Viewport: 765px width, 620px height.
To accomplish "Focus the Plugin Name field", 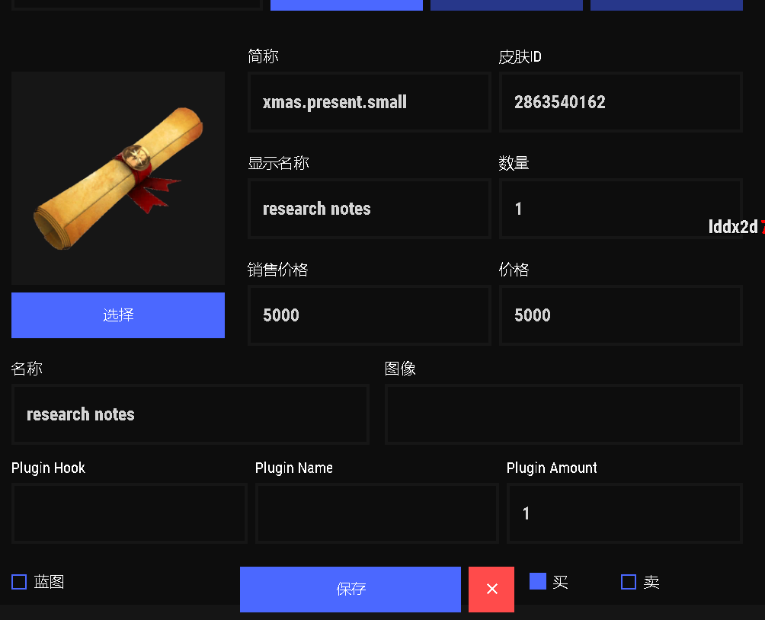I will pyautogui.click(x=377, y=513).
